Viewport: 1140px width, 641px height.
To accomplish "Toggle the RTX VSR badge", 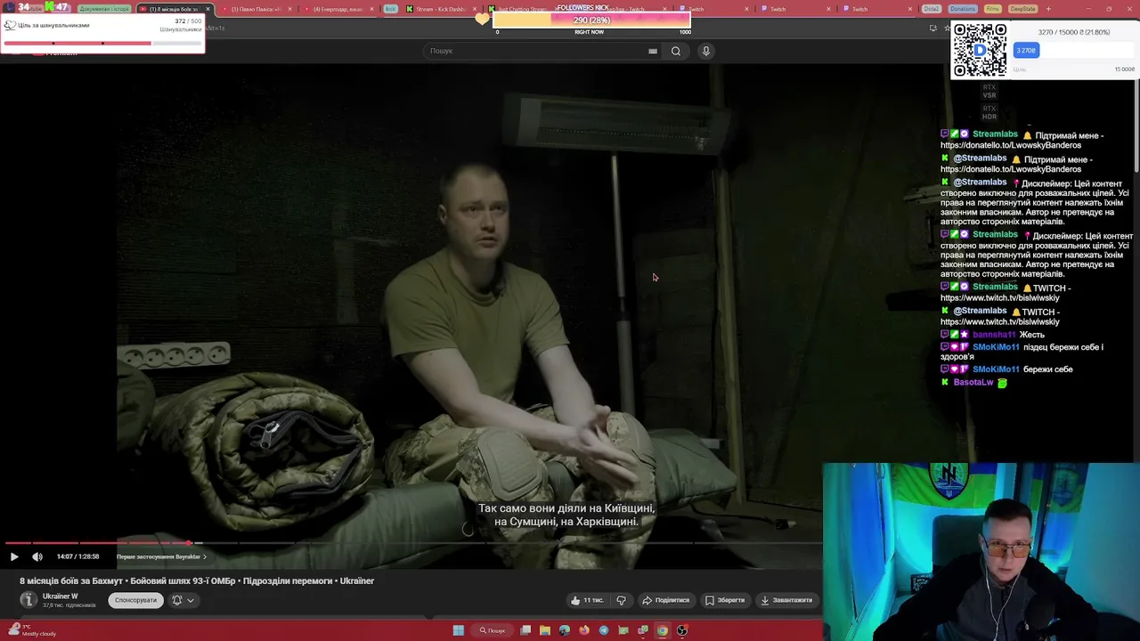I will 989,91.
